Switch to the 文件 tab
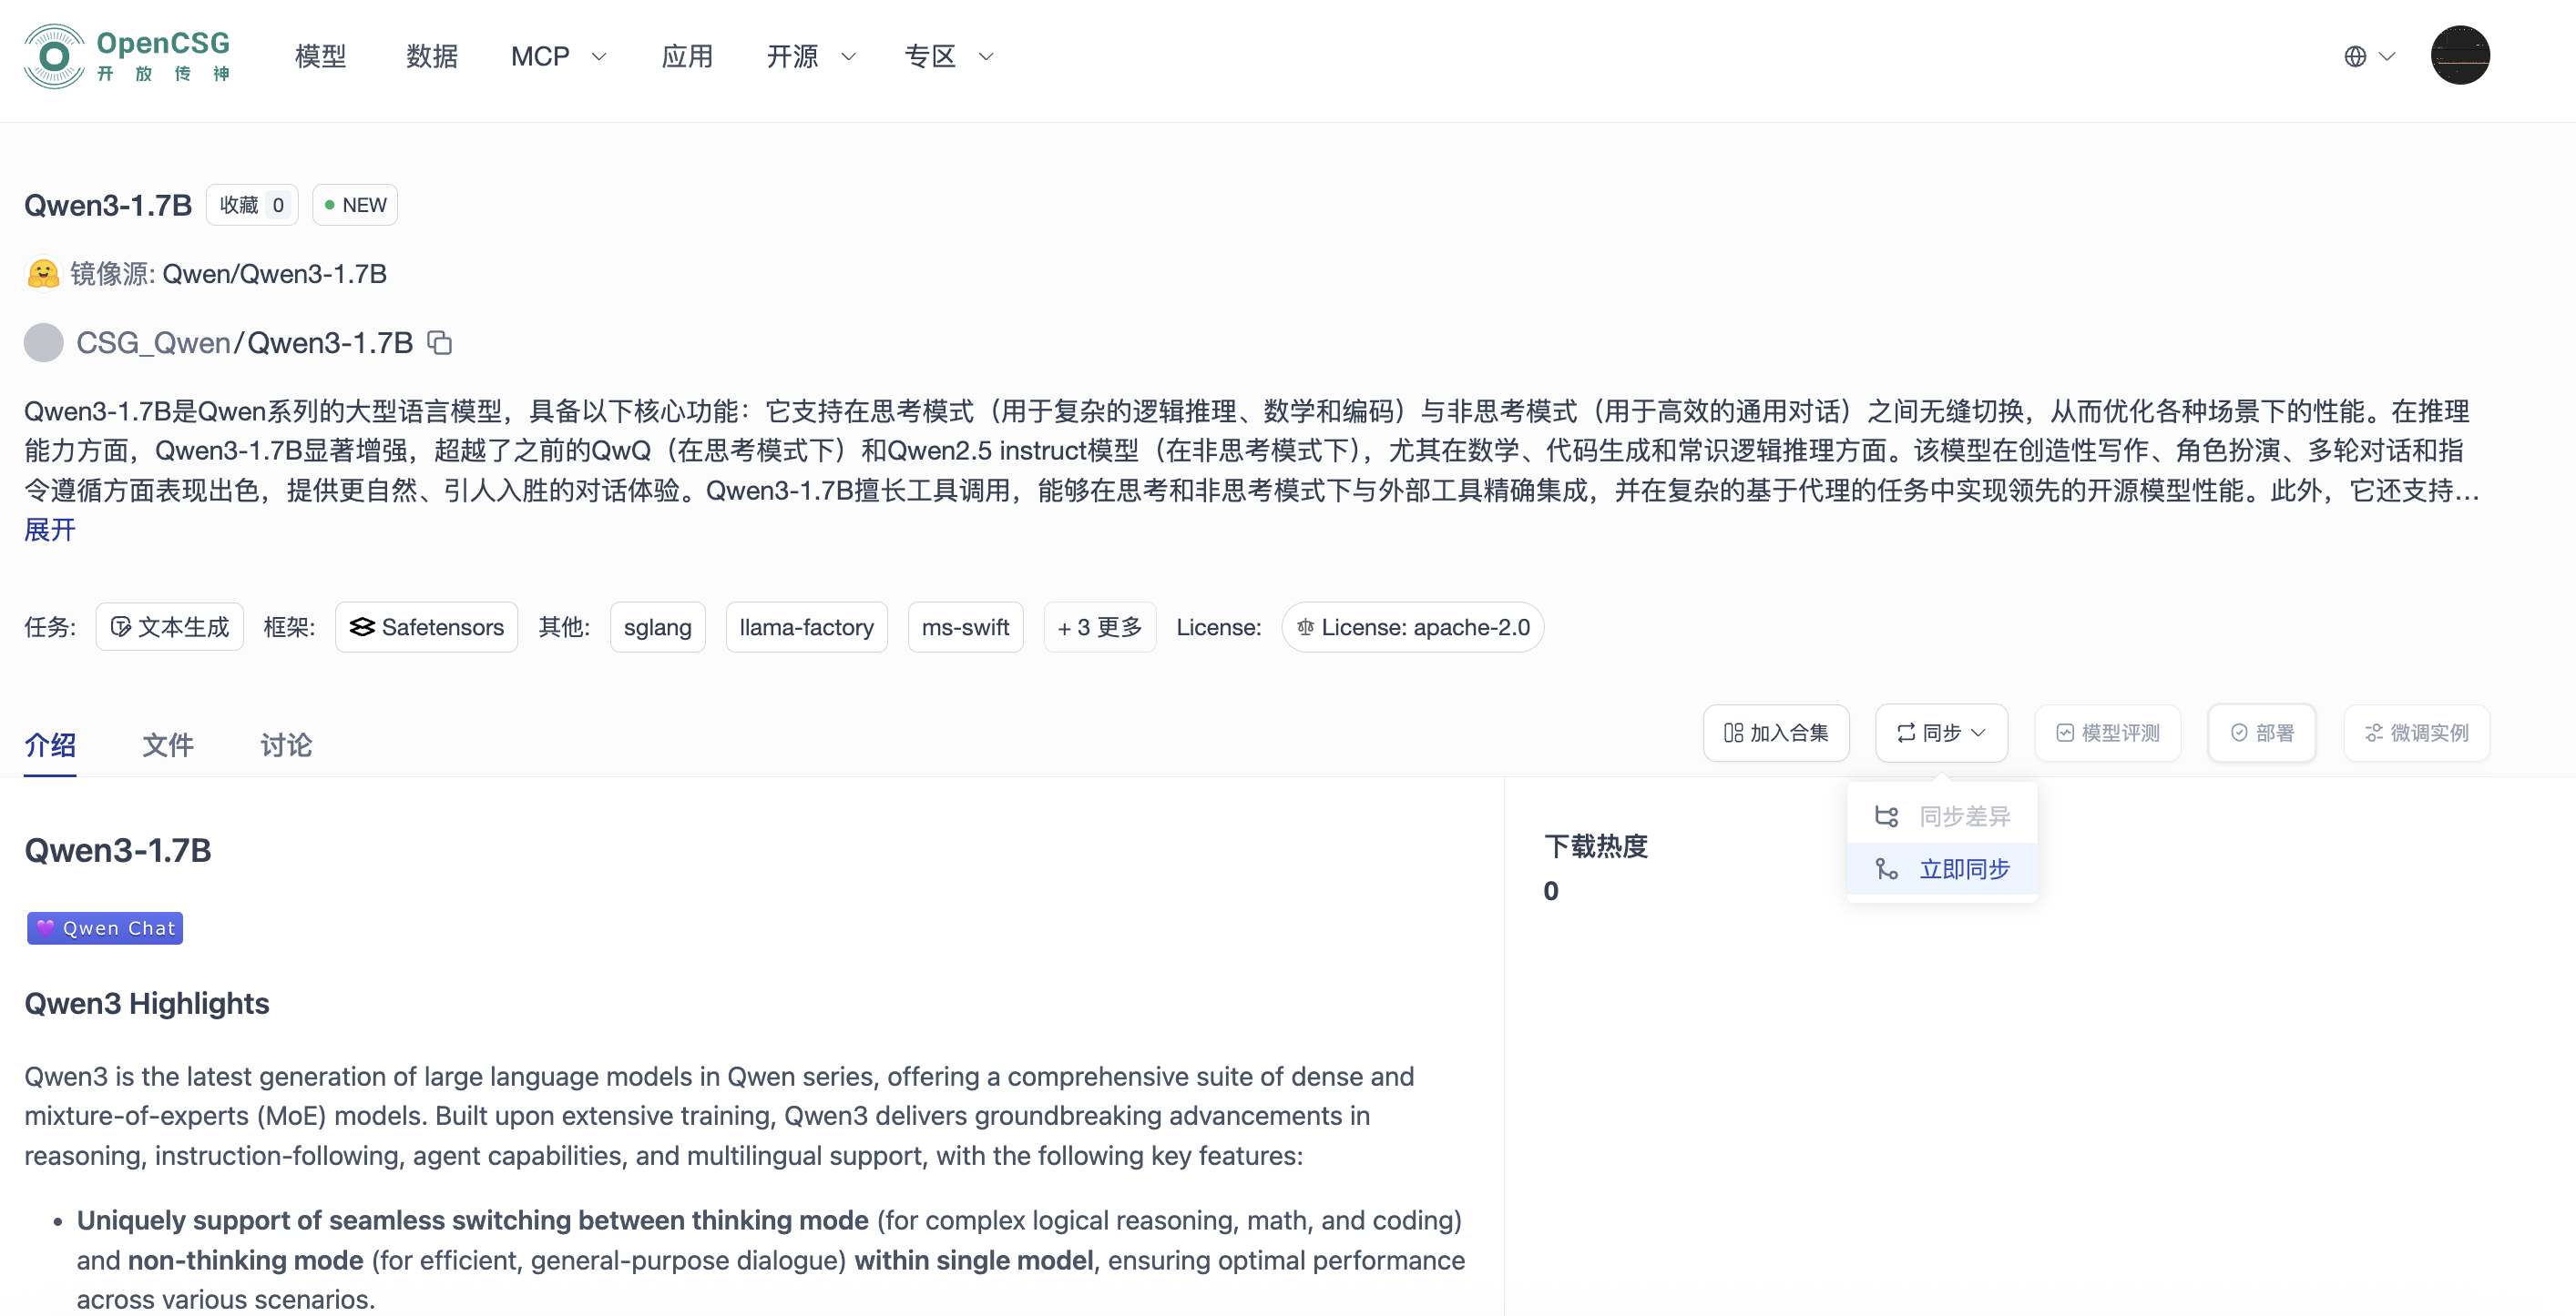 tap(167, 744)
